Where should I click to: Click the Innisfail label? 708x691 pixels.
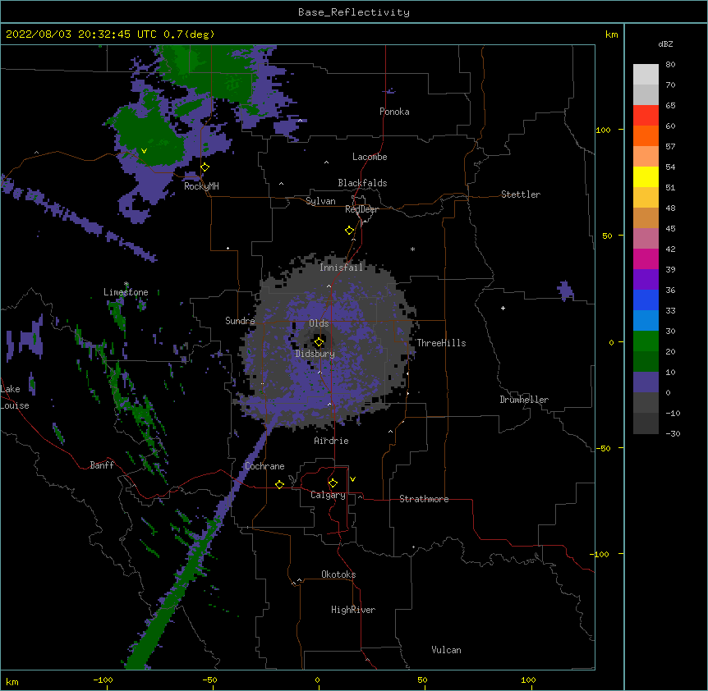click(x=341, y=268)
